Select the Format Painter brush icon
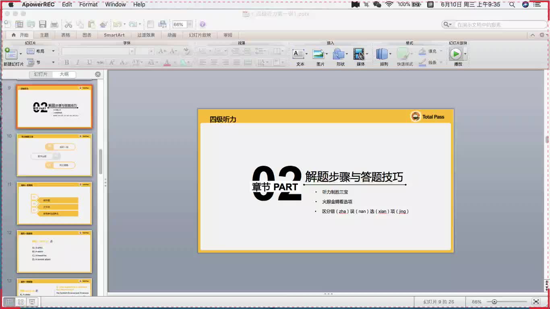The width and height of the screenshot is (550, 309). pos(104,24)
